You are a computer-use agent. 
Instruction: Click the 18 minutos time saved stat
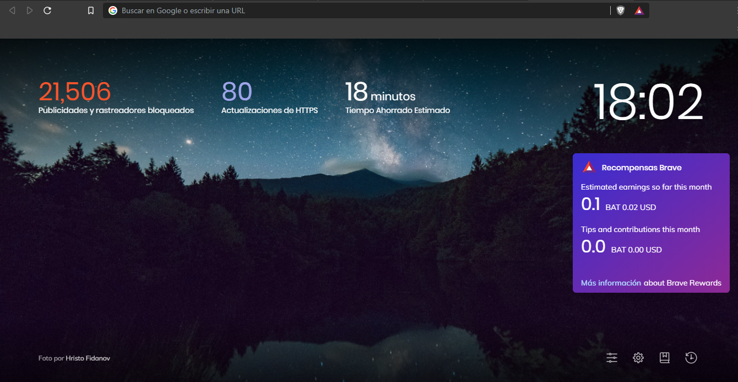(380, 93)
